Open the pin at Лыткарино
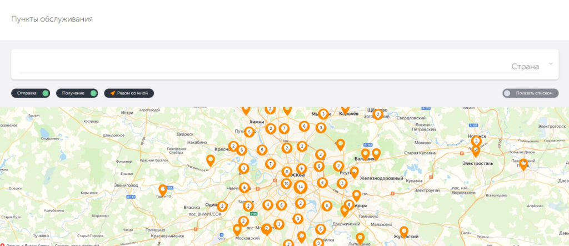This screenshot has height=246, width=569. click(x=360, y=238)
